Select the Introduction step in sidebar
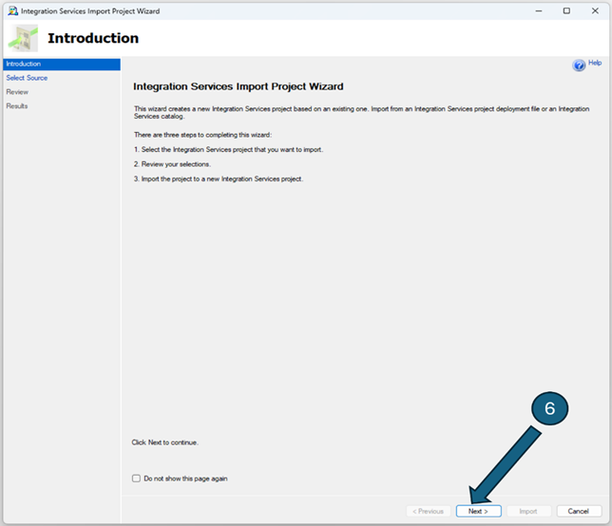The height and width of the screenshot is (526, 612). pyautogui.click(x=62, y=64)
